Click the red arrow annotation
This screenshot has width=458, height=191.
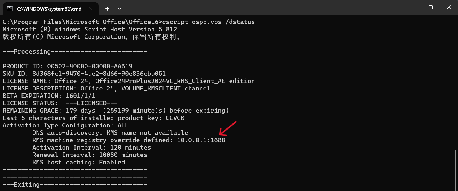point(228,128)
